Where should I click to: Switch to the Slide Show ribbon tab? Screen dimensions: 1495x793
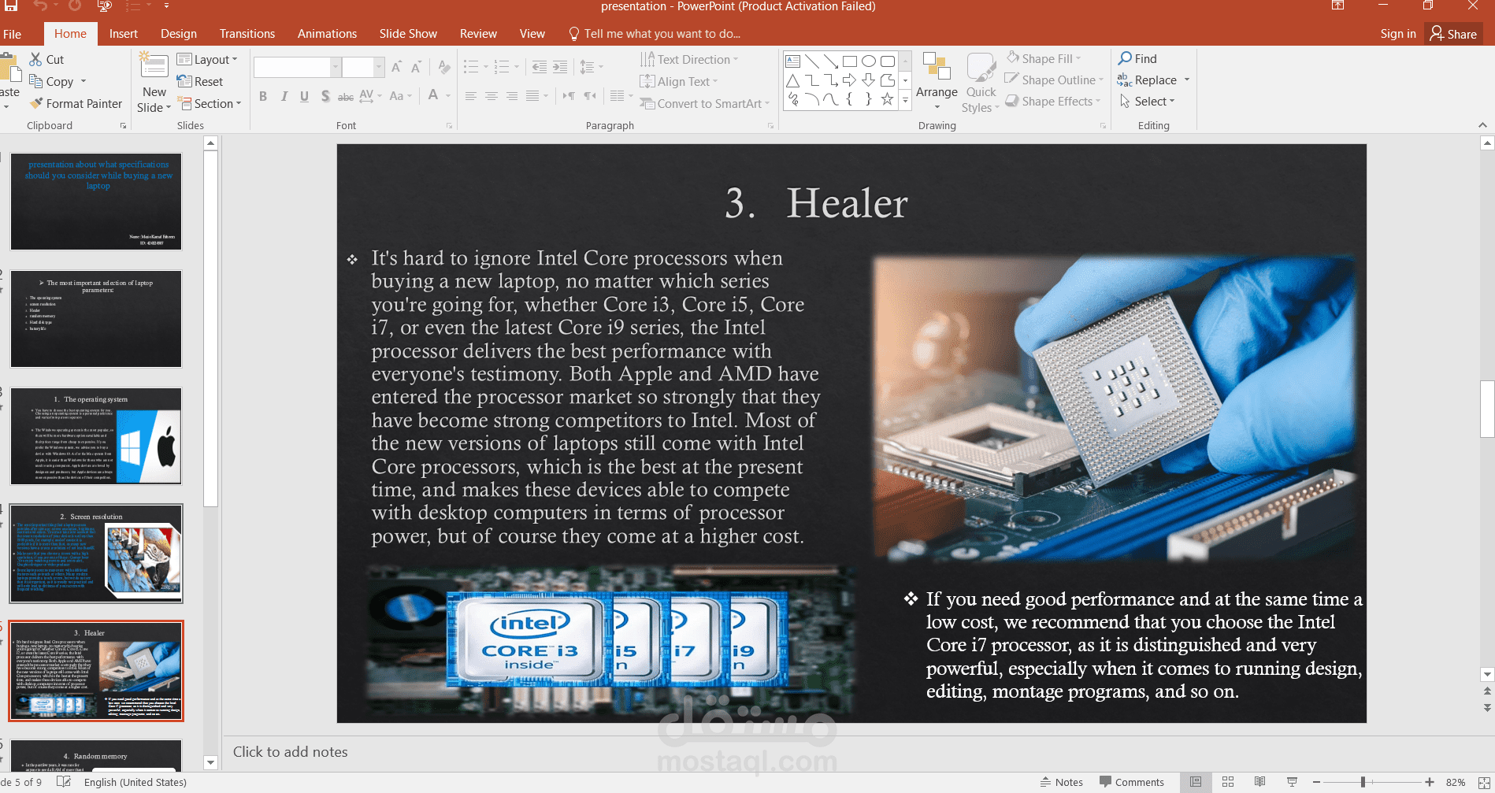408,34
